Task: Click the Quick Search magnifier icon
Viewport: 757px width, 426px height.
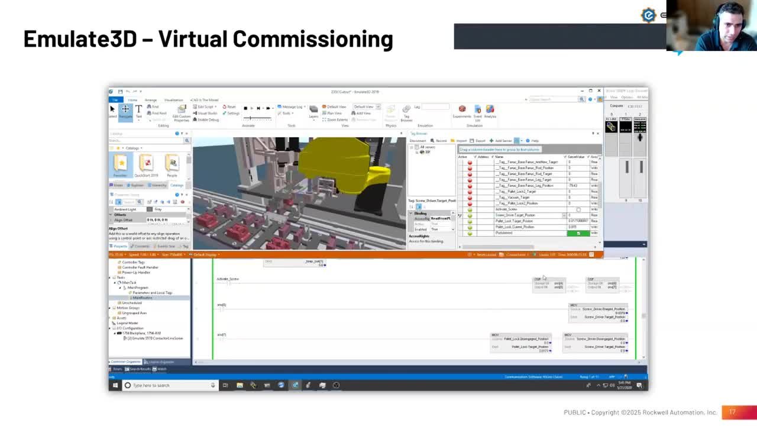Action: point(582,99)
